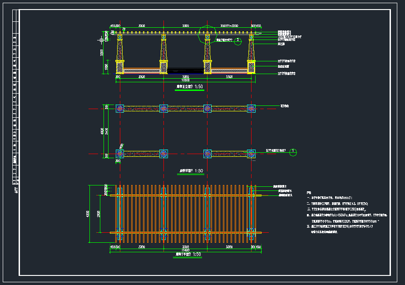Click the middle plan view title 1:50
Image resolution: width=405 pixels, height=285 pixels.
[190, 171]
